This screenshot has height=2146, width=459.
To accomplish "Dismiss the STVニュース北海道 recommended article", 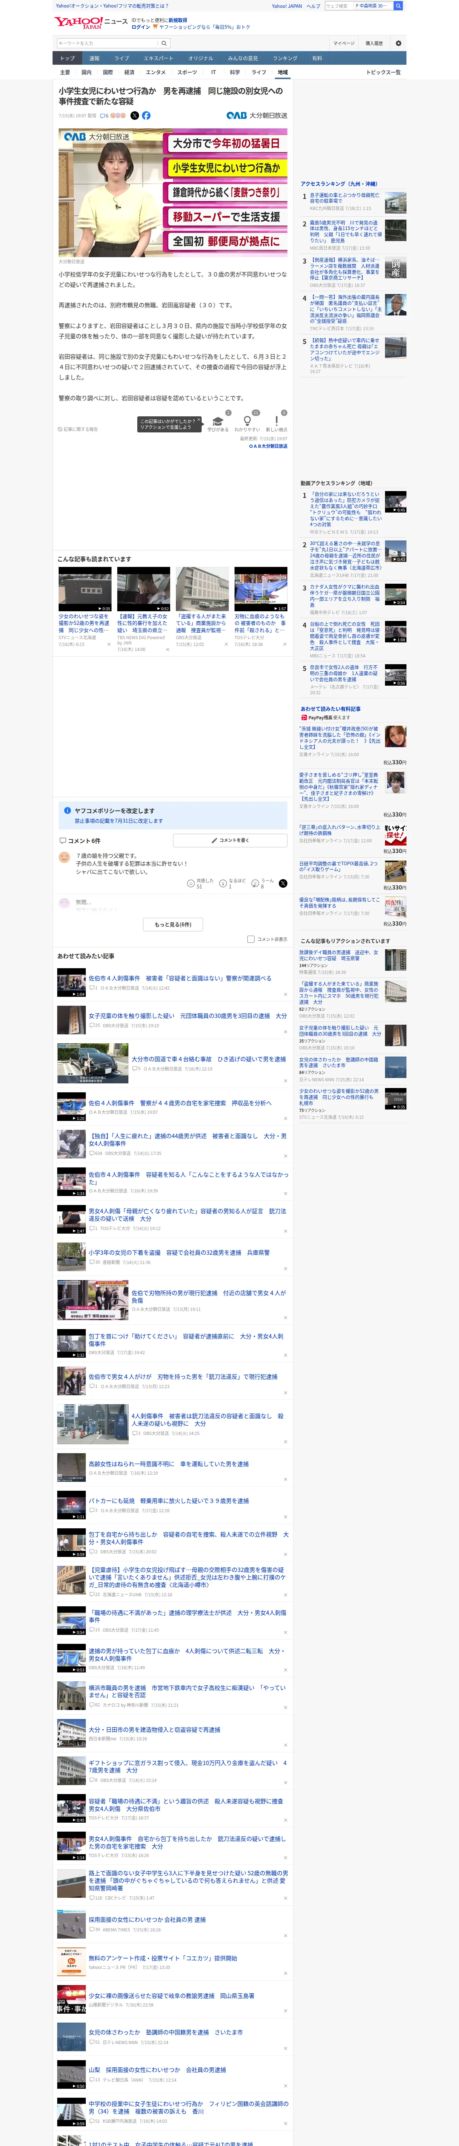I will tap(108, 644).
